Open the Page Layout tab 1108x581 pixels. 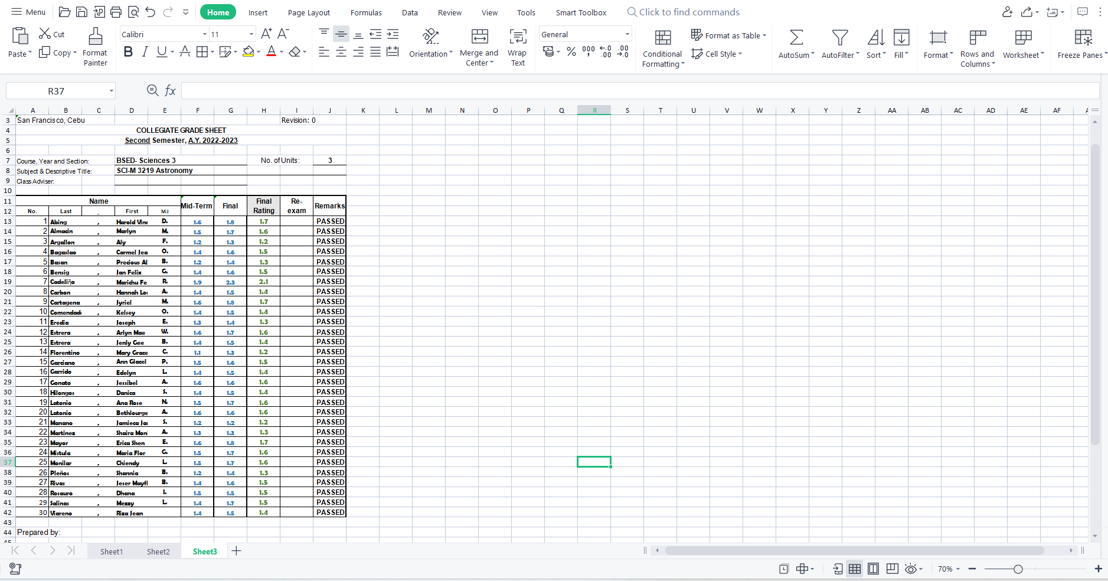[x=309, y=12]
